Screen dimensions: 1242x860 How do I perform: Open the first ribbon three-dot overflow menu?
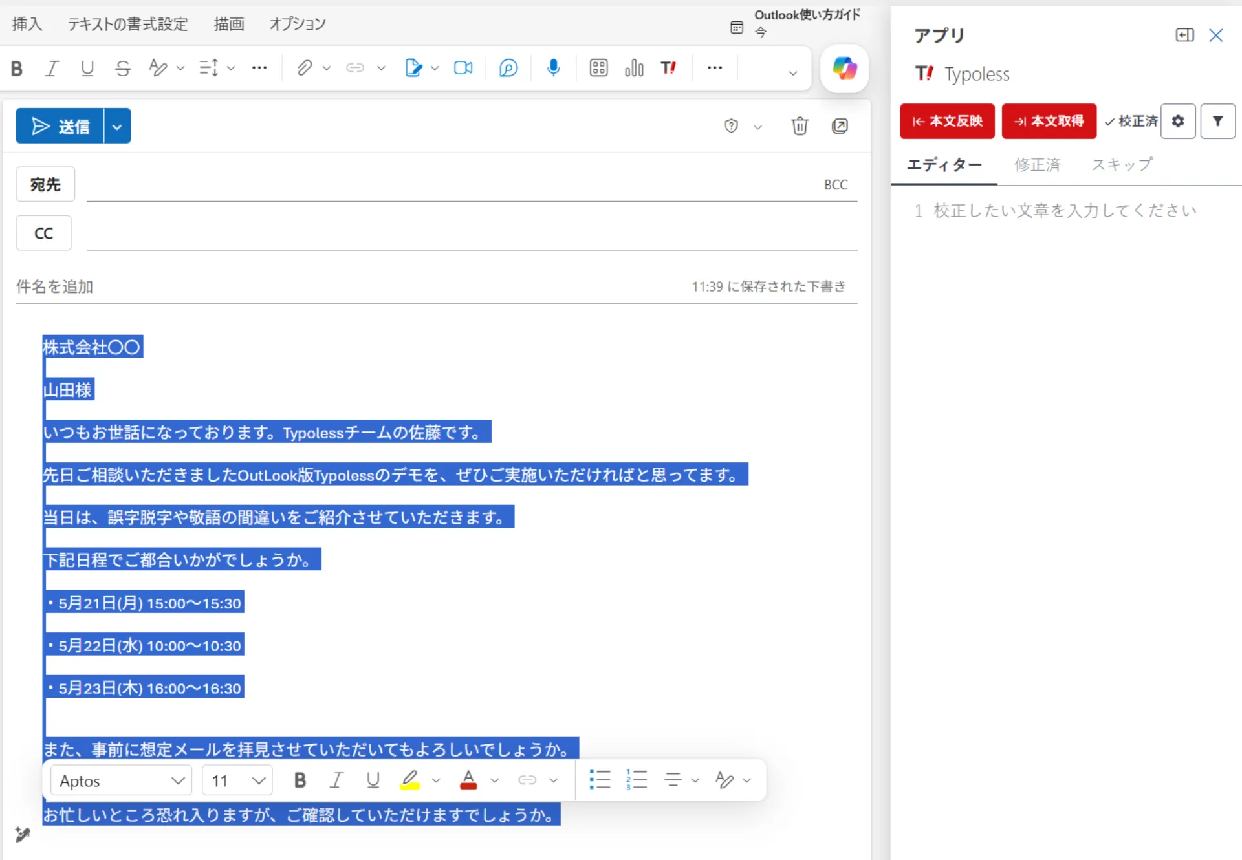[x=259, y=68]
